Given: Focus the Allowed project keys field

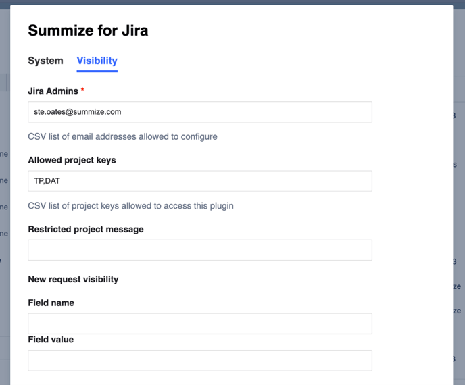Looking at the screenshot, I should (x=200, y=181).
